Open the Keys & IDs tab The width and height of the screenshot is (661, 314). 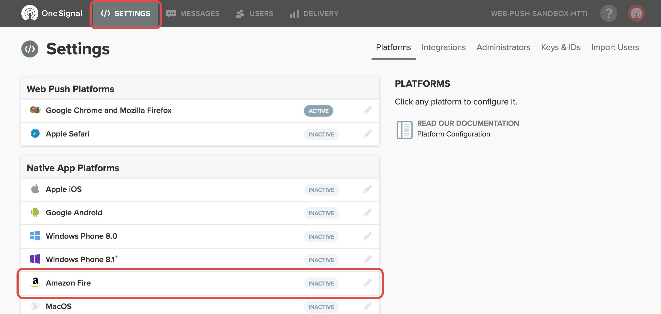(x=561, y=47)
